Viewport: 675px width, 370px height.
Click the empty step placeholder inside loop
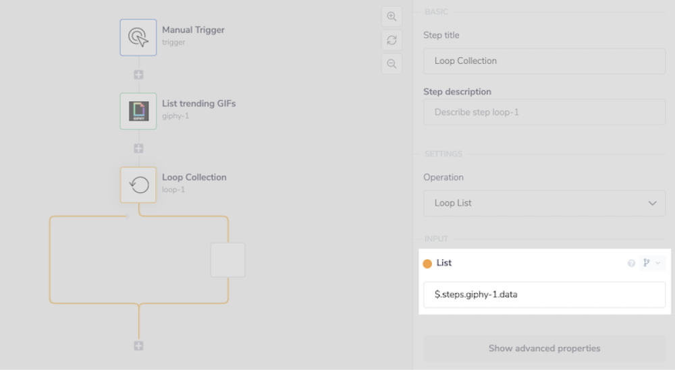pos(227,260)
